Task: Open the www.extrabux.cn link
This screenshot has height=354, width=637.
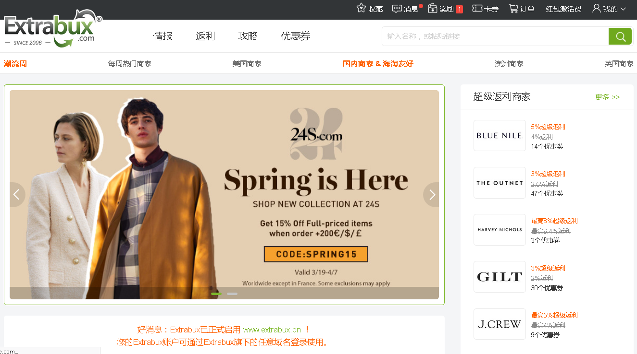Action: 272,330
